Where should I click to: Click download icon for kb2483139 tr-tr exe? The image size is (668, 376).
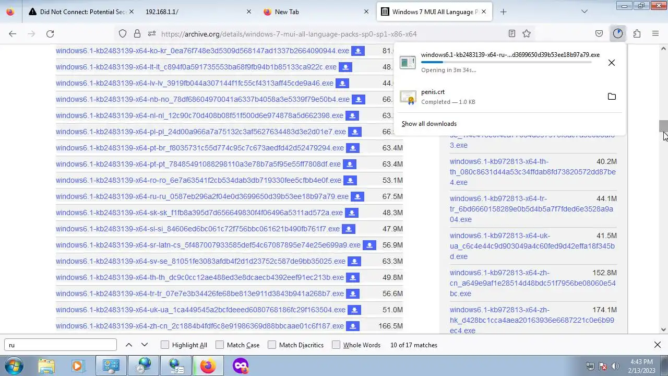coord(352,294)
